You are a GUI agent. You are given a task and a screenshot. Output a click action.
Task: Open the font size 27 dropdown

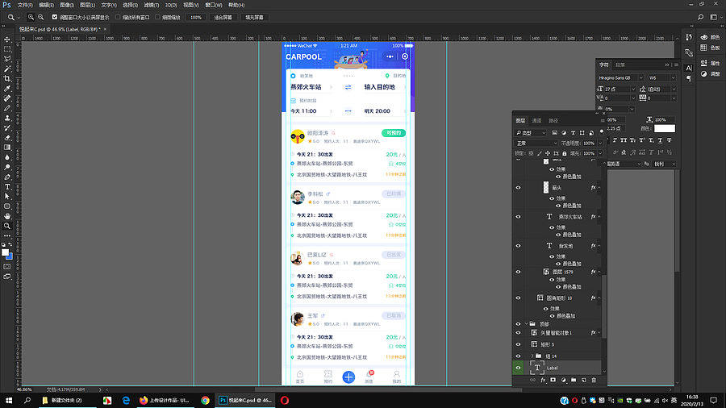click(x=633, y=89)
